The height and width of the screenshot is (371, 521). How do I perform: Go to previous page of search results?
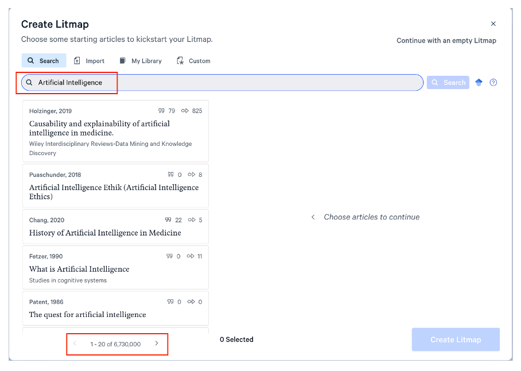(x=75, y=343)
